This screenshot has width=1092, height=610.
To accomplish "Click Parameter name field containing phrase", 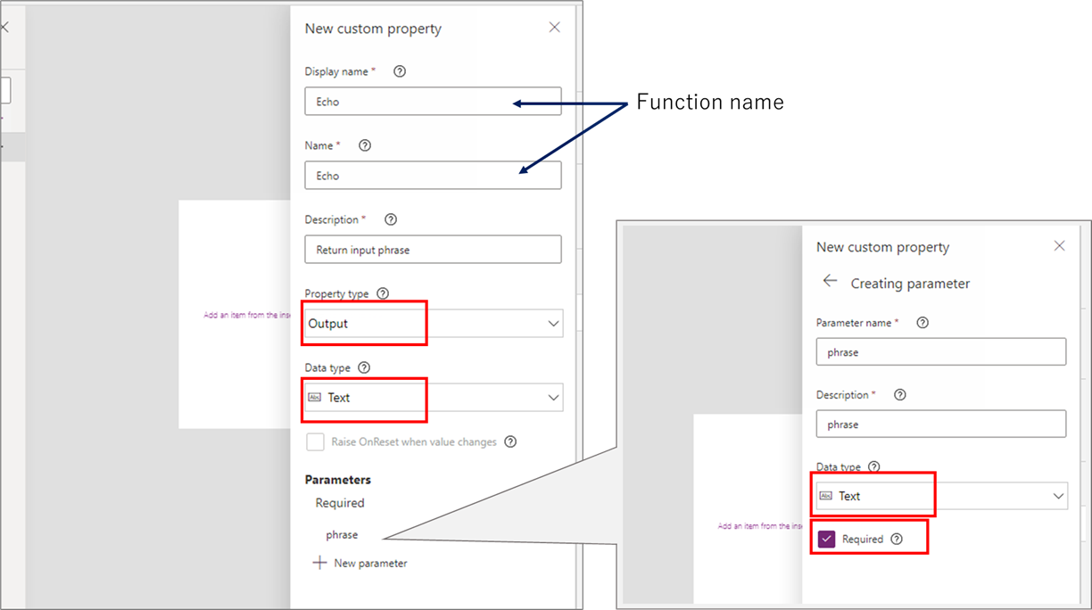I will [x=941, y=351].
